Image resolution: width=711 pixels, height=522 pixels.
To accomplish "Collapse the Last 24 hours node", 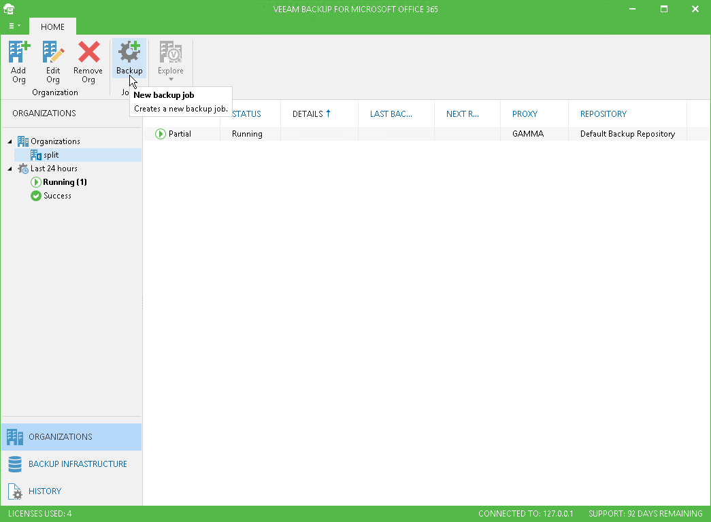I will [10, 169].
